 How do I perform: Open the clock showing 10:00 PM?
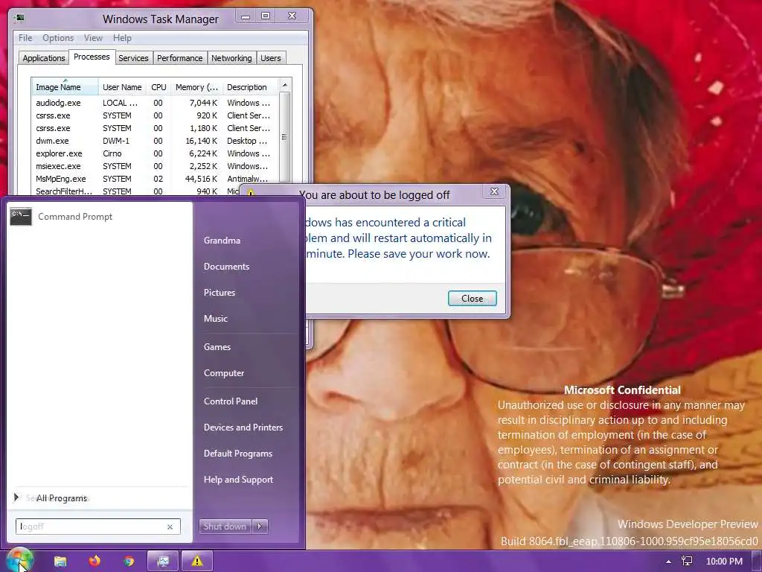click(x=724, y=562)
